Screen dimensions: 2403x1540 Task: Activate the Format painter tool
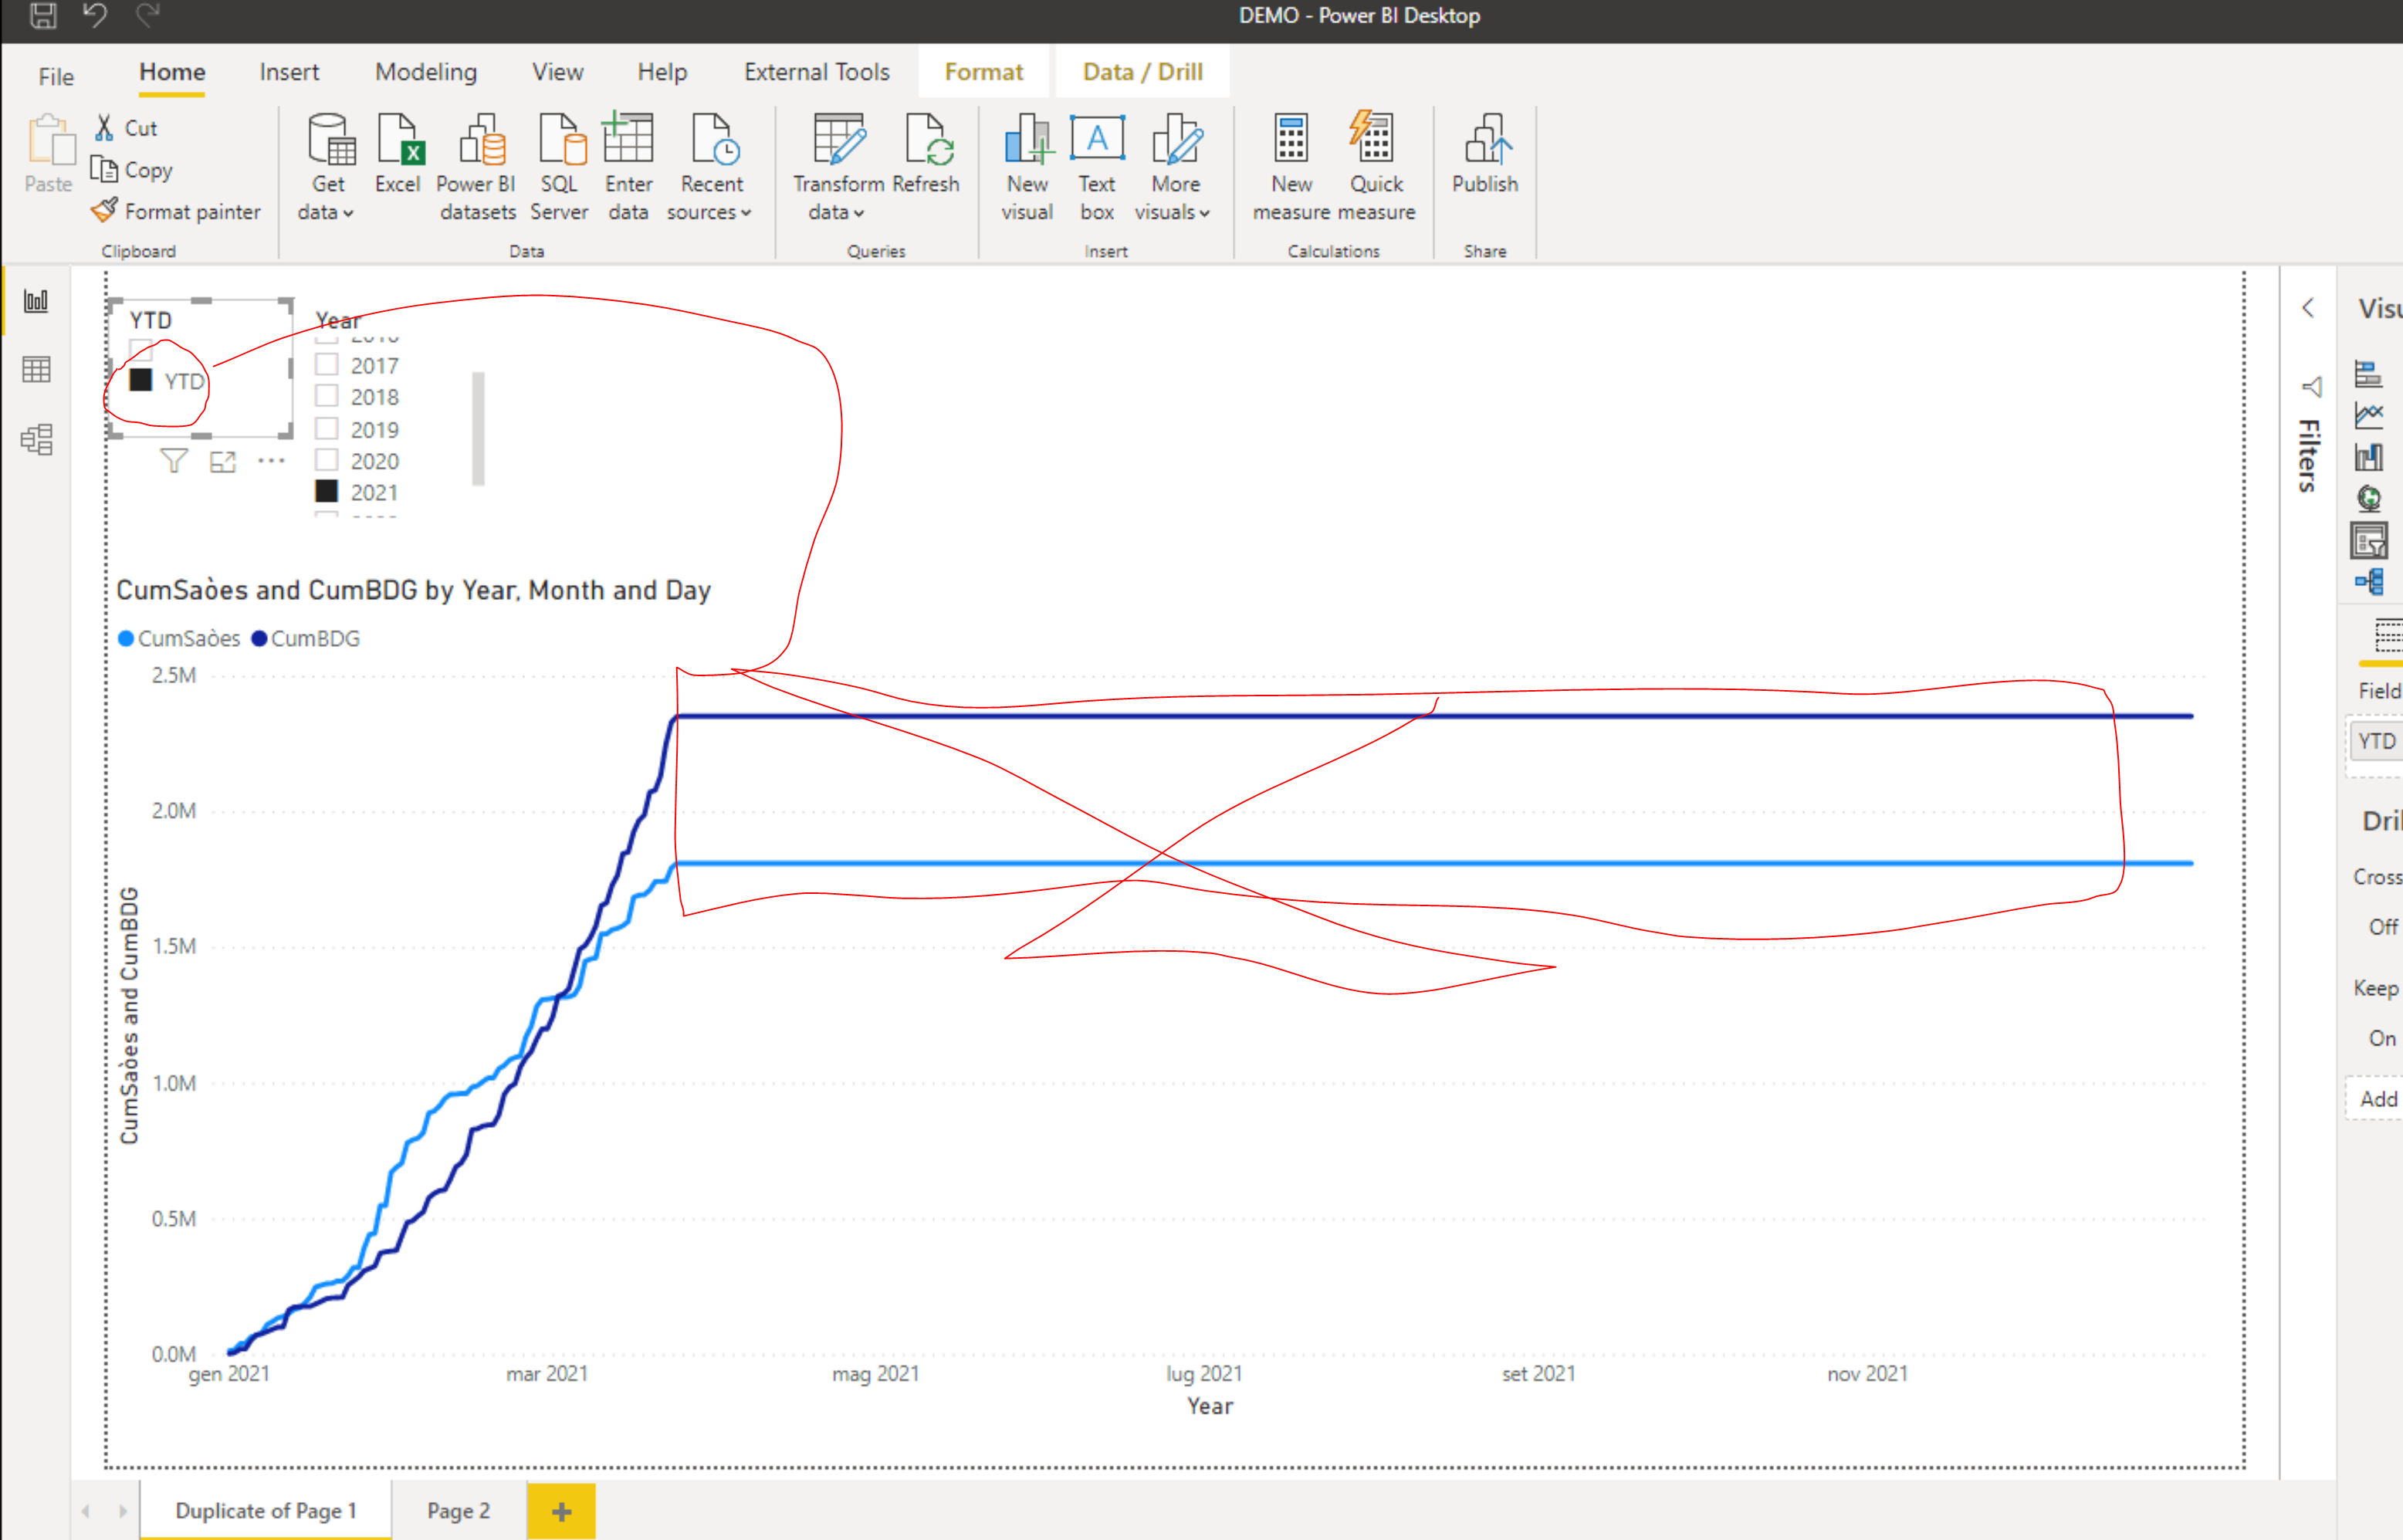coord(176,211)
